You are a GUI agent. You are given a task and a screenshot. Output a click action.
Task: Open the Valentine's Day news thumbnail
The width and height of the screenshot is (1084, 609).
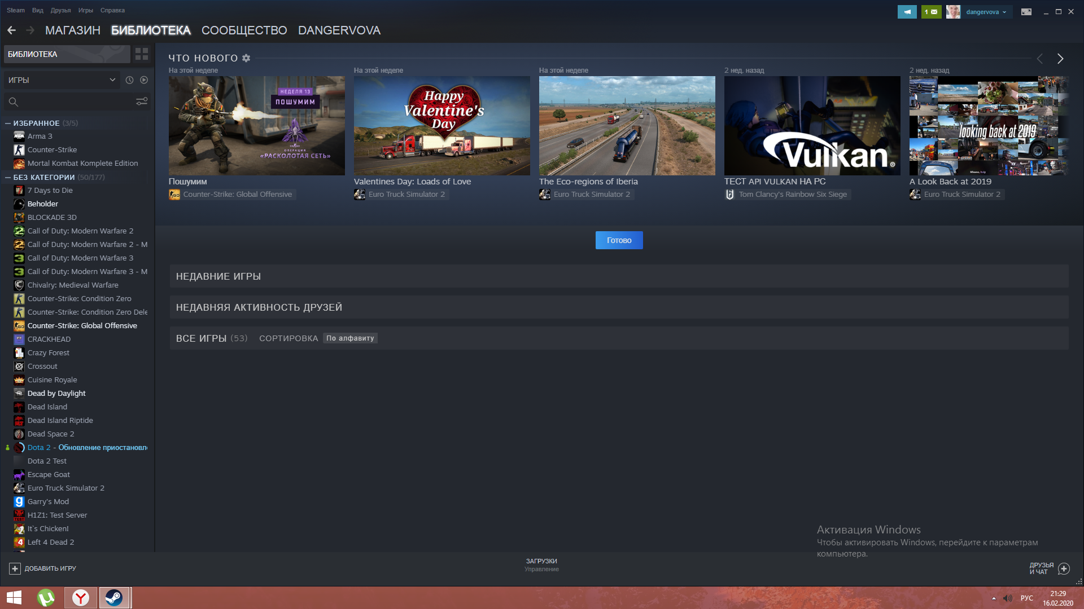point(442,126)
